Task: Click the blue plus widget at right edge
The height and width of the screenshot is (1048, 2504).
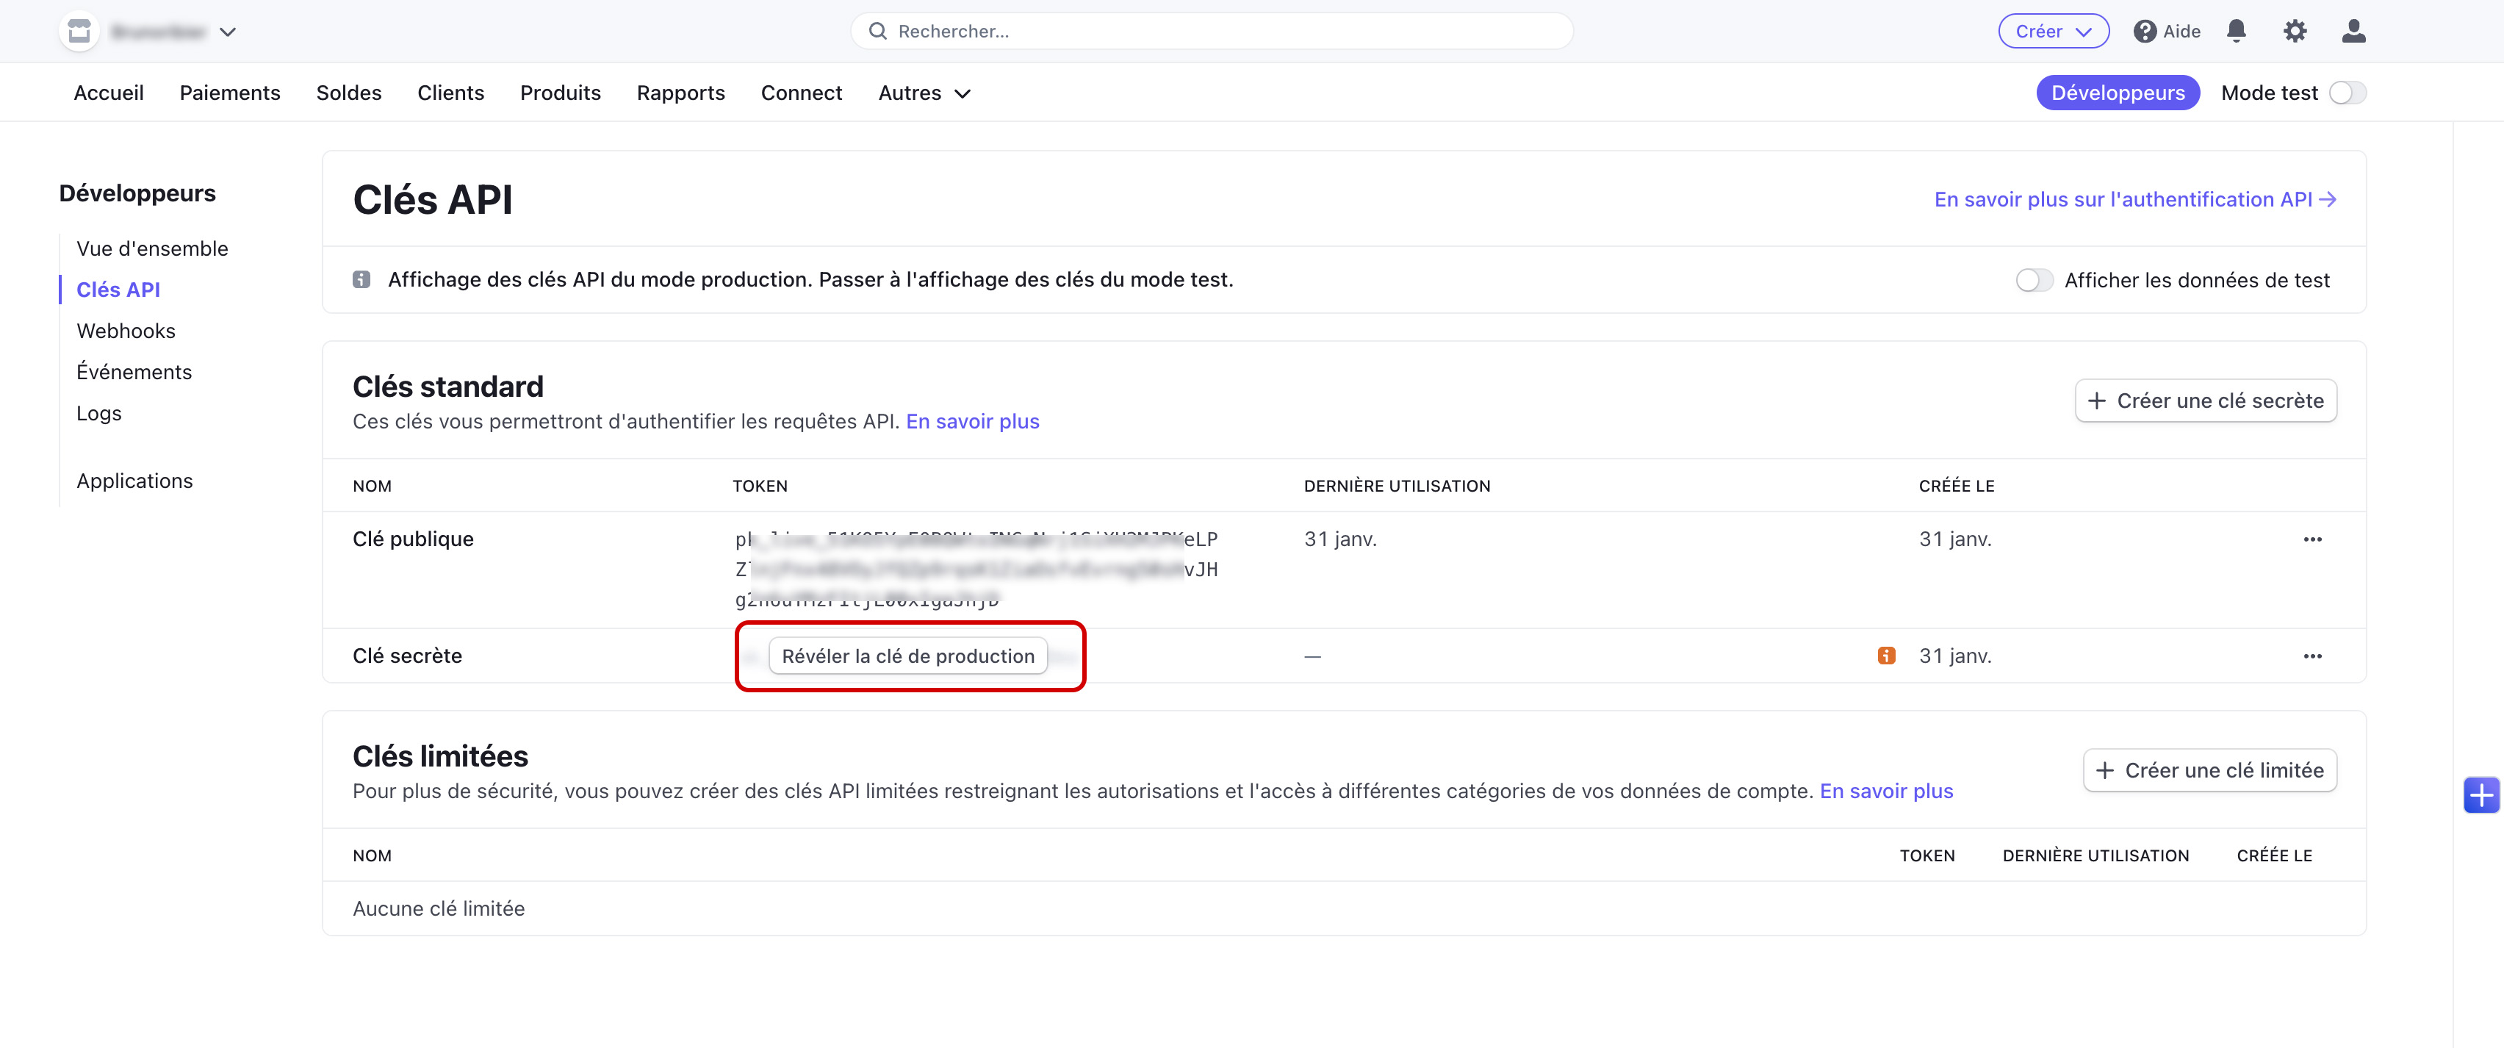Action: click(x=2480, y=795)
